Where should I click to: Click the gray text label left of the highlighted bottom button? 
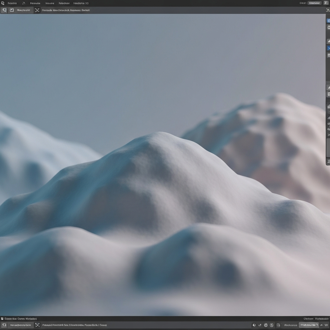[x=290, y=325]
